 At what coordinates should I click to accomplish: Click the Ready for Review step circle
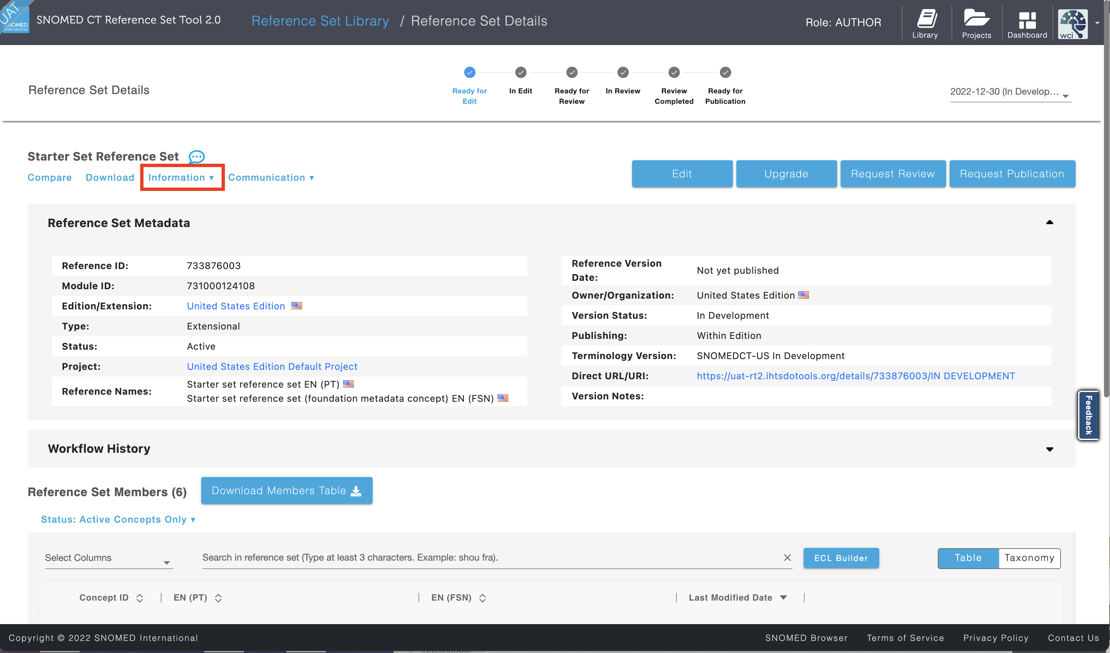571,72
